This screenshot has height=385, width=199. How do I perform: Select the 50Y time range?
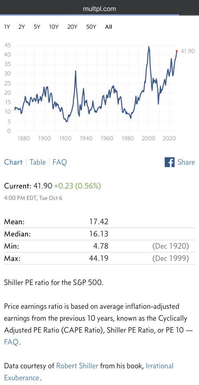coord(91,27)
